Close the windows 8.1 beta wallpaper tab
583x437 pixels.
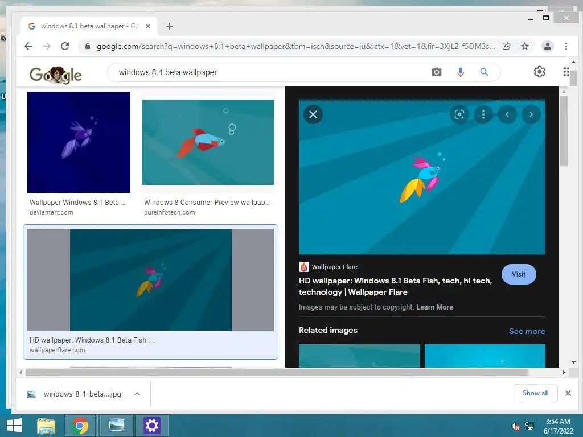[147, 26]
